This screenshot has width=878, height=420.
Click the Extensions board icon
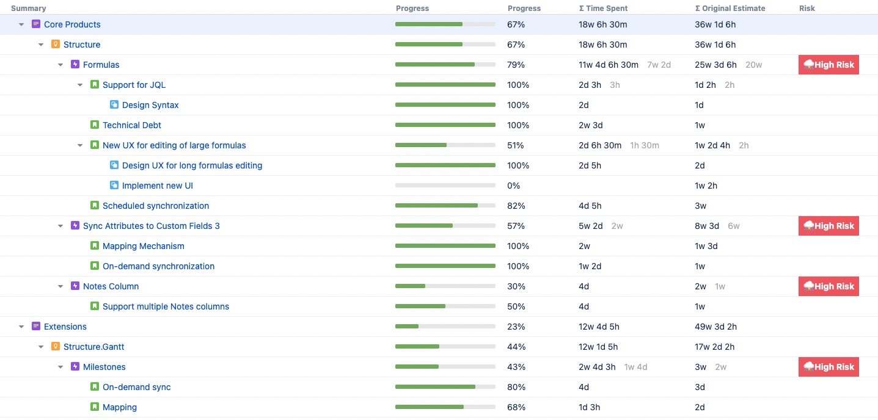coord(35,326)
